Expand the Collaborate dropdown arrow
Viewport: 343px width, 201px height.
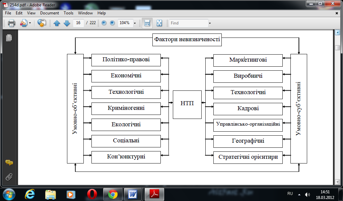30,23
